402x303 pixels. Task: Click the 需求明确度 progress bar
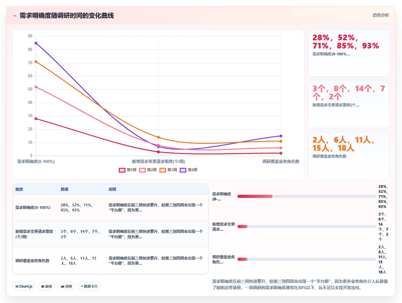[307, 196]
